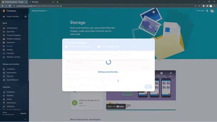Open notifications bell icon

click(207, 11)
